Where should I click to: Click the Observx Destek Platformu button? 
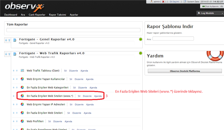(x=185, y=71)
